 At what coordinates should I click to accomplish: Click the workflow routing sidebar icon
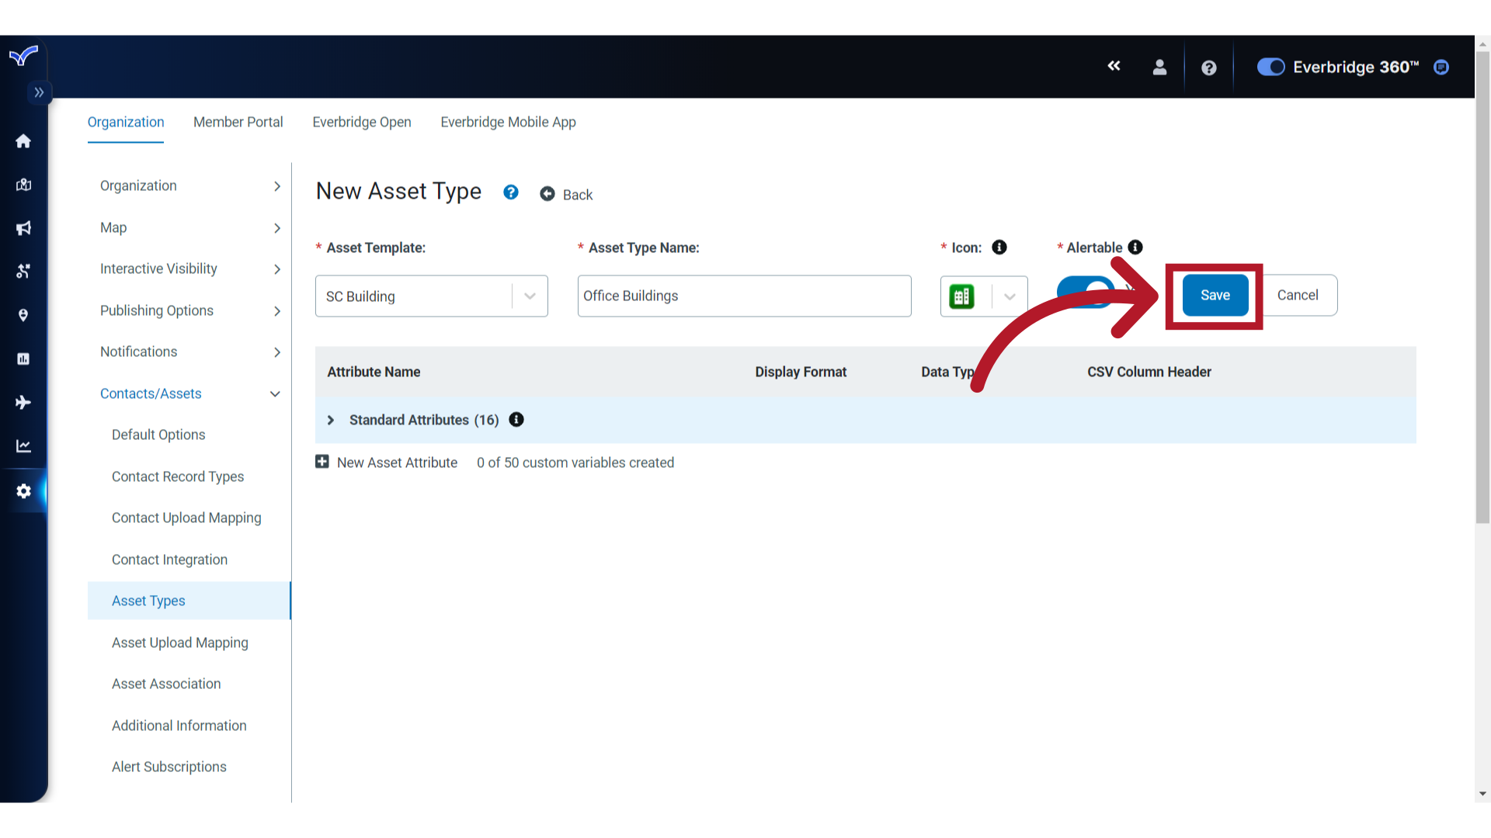23,272
